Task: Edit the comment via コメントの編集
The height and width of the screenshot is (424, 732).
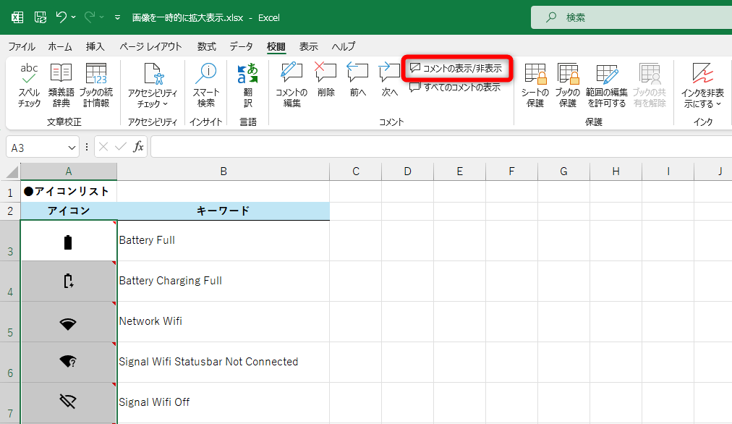Action: pos(291,83)
